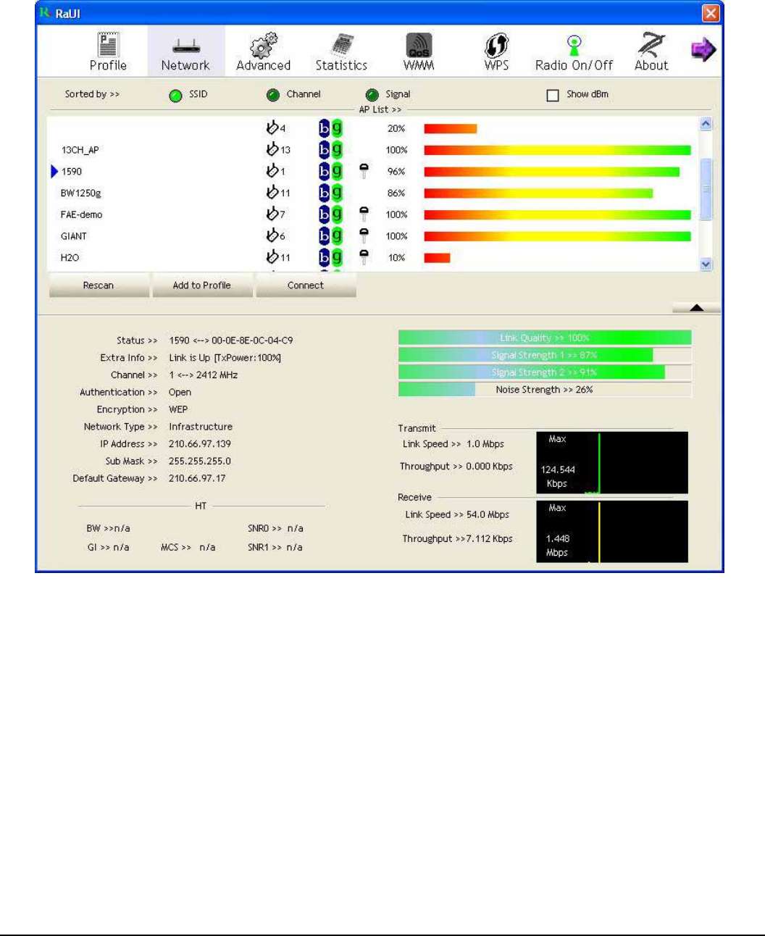The image size is (765, 936).
Task: Click the AP list scrollbar thumb
Action: click(706, 189)
